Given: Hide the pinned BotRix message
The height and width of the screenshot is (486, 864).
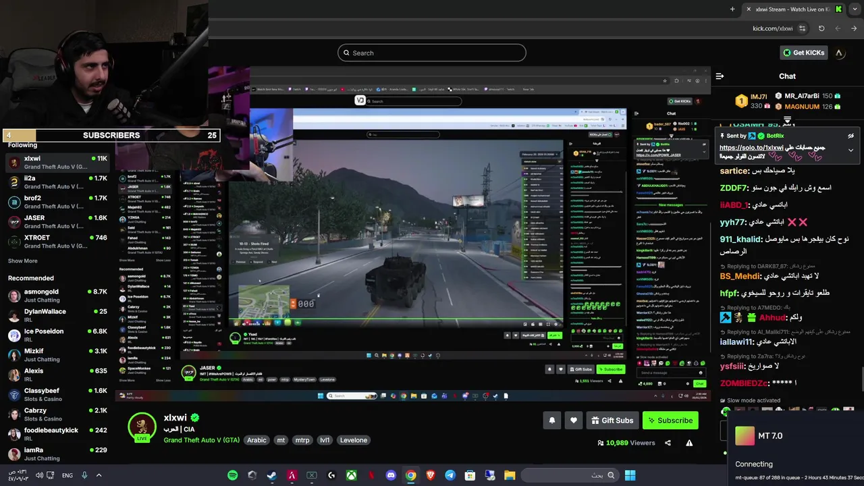Looking at the screenshot, I should click(850, 136).
